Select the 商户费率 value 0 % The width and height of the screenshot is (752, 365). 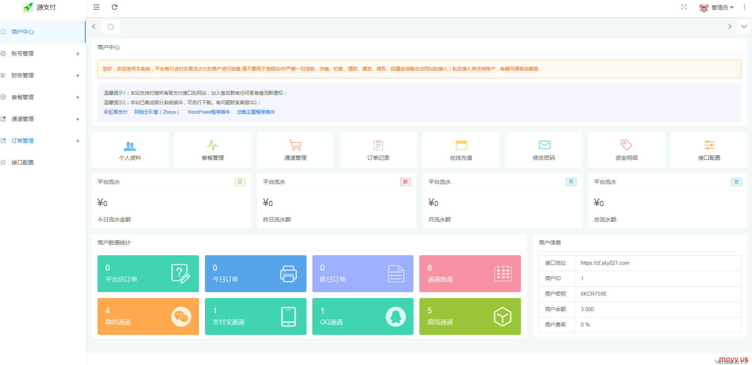point(585,325)
